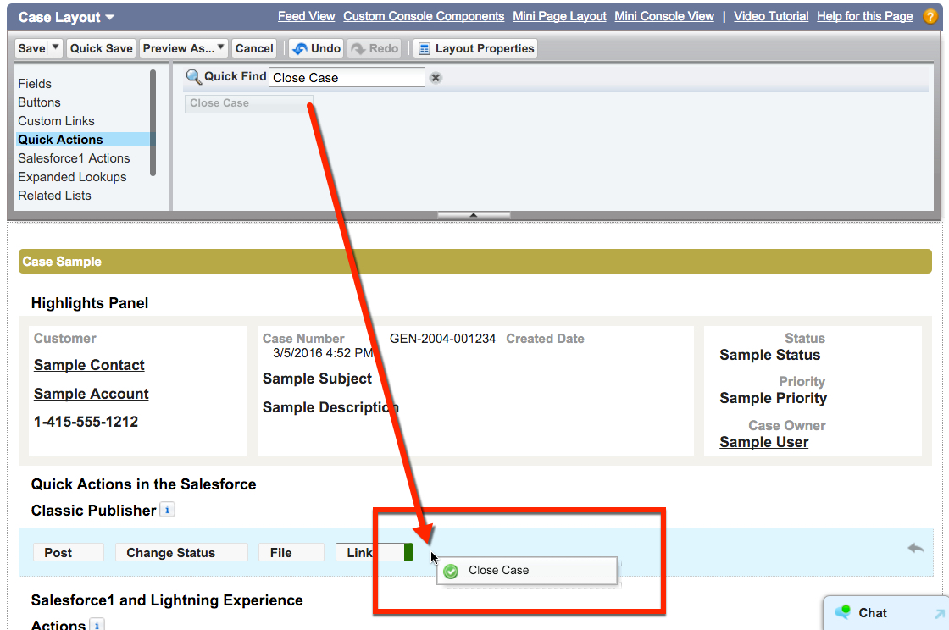
Task: Pop out the Chat panel arrow
Action: click(x=940, y=614)
